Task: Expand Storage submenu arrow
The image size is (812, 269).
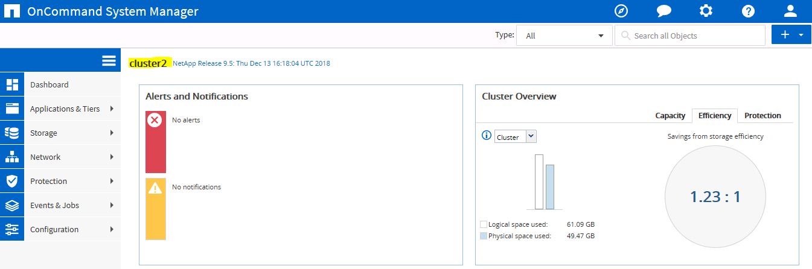Action: tap(112, 133)
